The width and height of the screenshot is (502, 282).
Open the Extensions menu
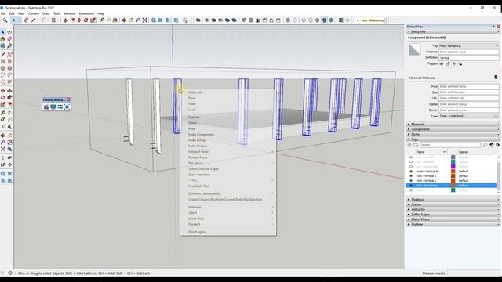[x=86, y=14]
